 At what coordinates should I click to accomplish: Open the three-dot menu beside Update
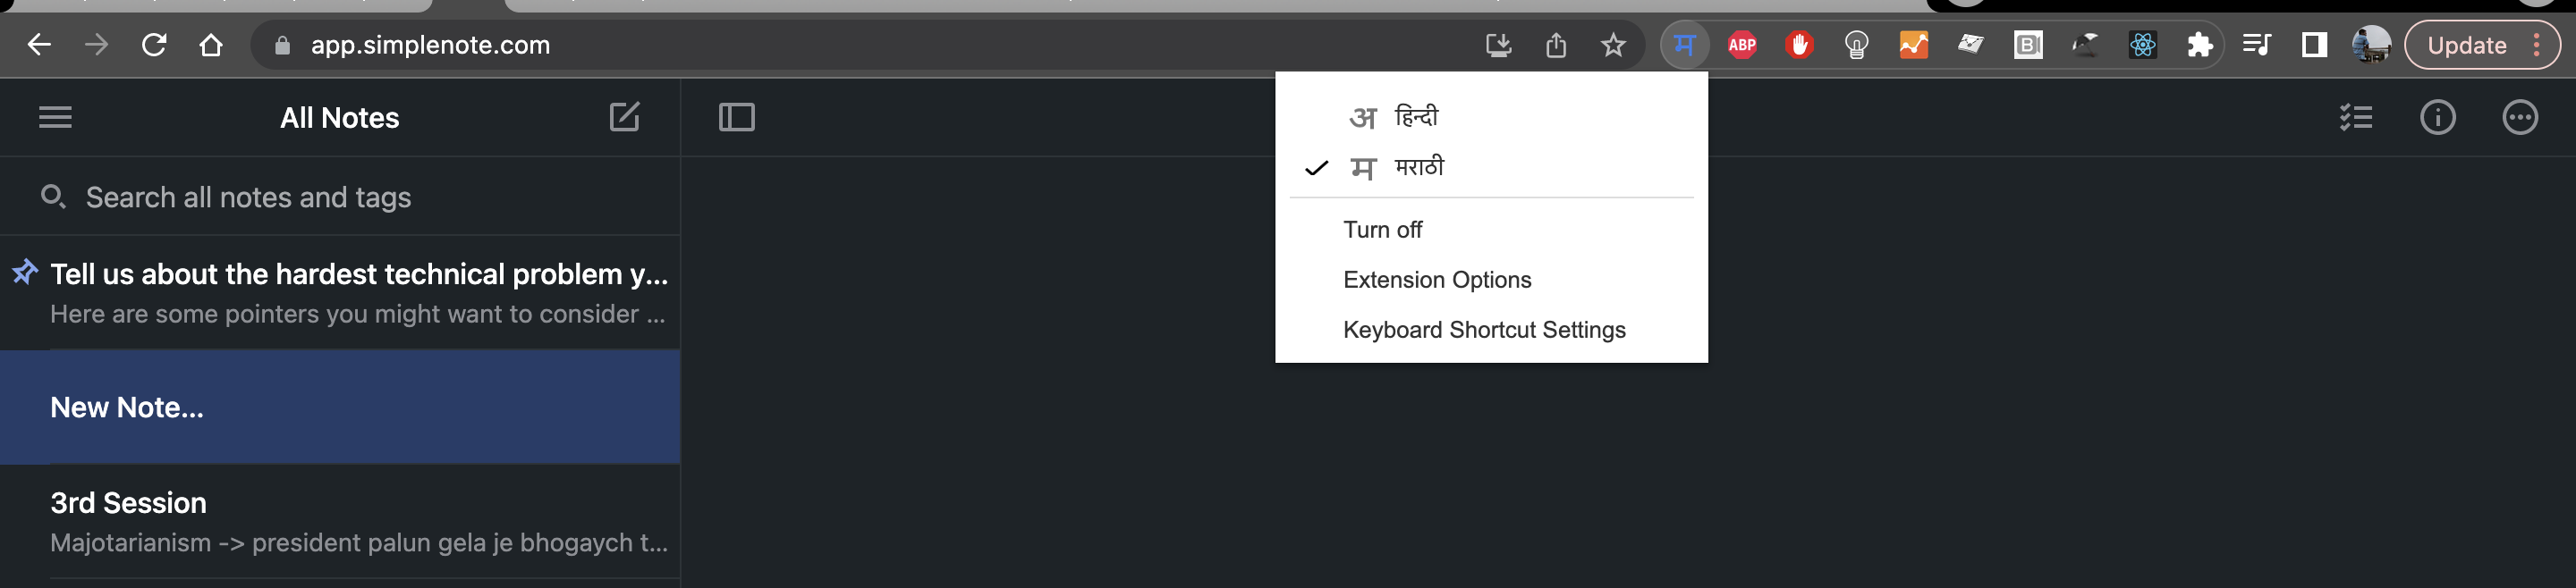tap(2537, 44)
